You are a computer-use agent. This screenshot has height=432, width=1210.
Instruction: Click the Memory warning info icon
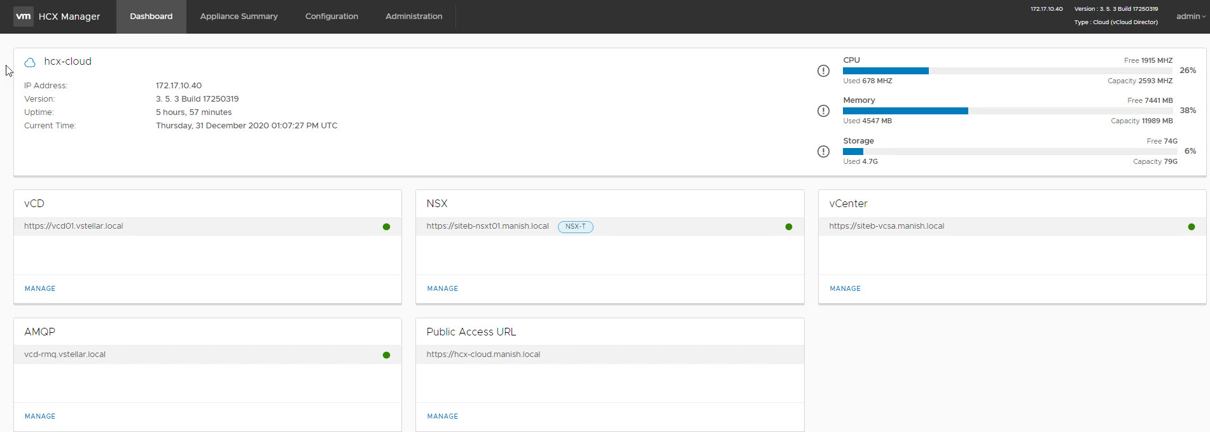[x=823, y=111]
